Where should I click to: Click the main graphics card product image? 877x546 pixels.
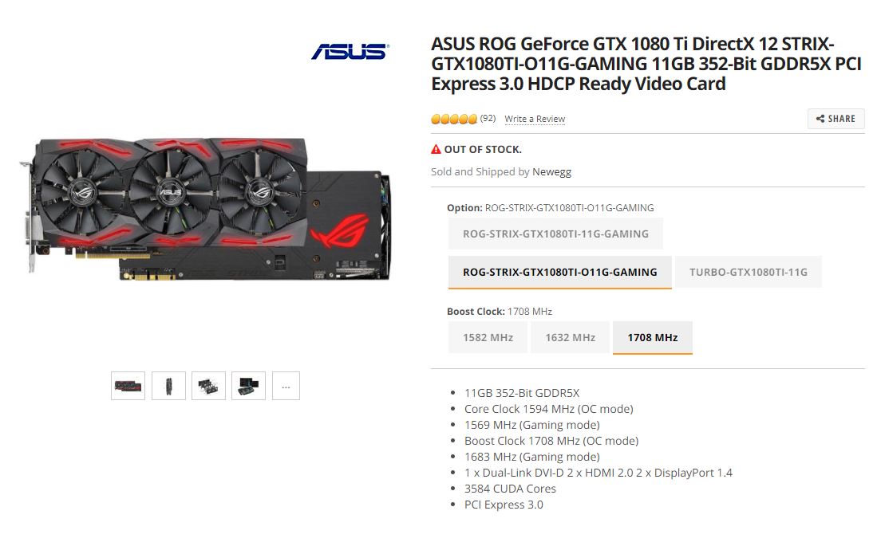[205, 209]
